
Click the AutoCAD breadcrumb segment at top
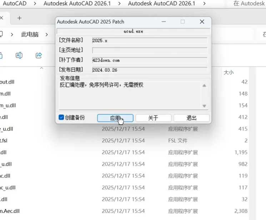point(15,3)
